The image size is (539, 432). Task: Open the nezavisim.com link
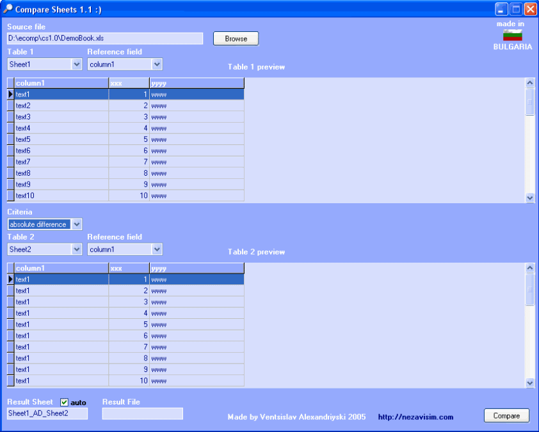pos(415,417)
